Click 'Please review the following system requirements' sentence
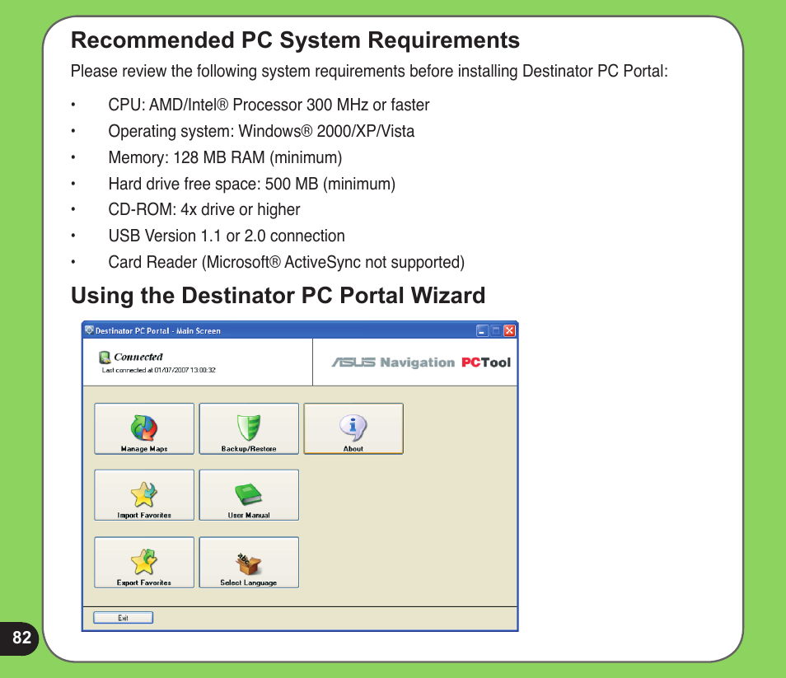Screen dimensions: 786x678 pyautogui.click(x=369, y=71)
